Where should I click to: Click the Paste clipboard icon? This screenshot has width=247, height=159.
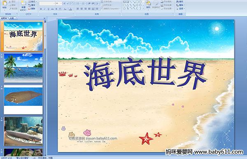coord(5,3)
